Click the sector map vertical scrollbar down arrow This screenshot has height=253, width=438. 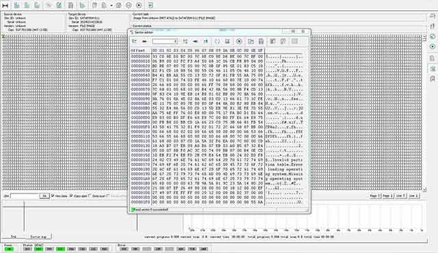point(424,189)
